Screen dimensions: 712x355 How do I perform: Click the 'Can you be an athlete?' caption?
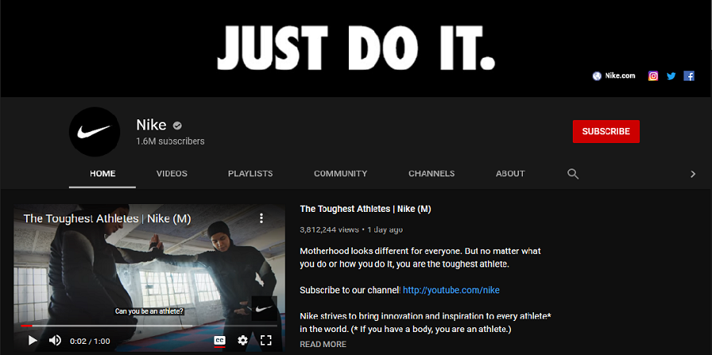coord(149,312)
